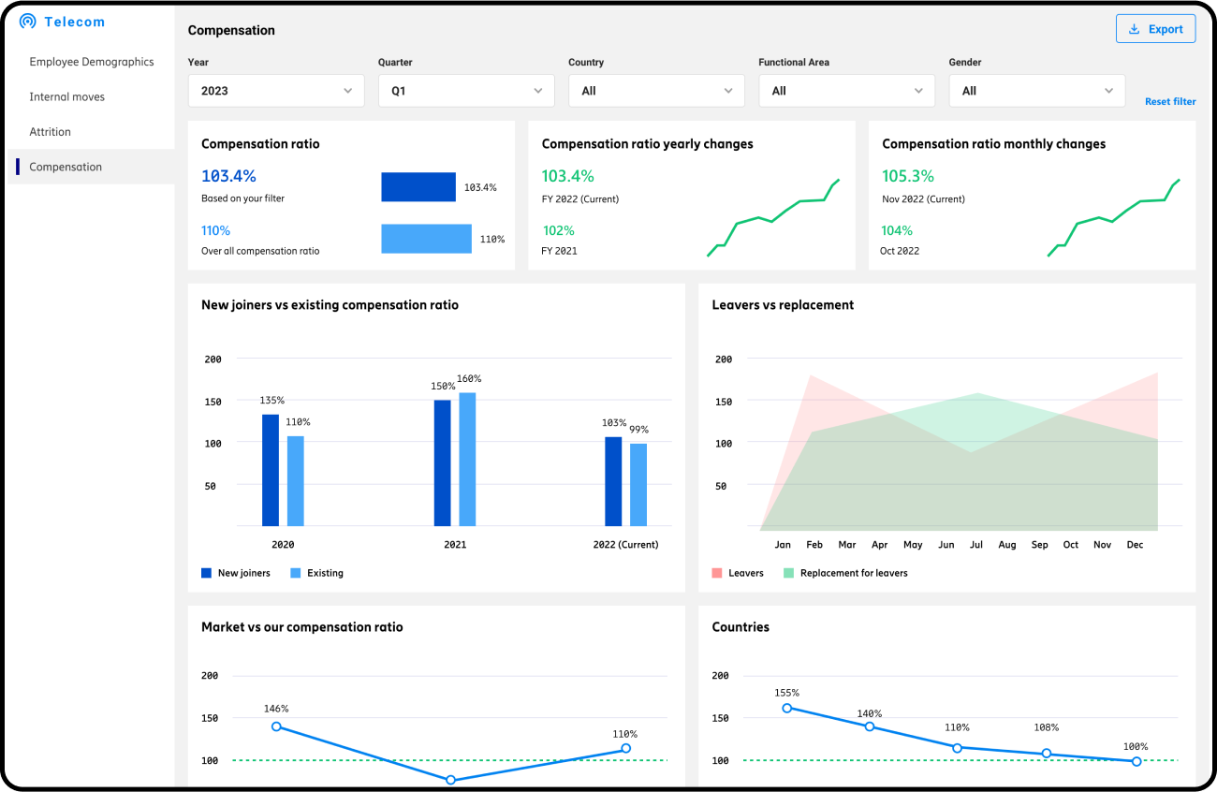
Task: Open the Attrition section
Action: tap(51, 132)
